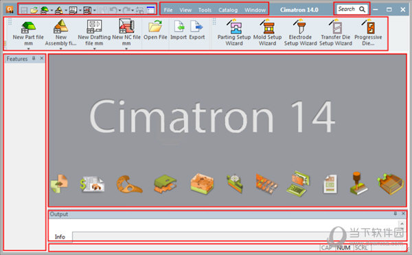Click the Output panel title
Image resolution: width=412 pixels, height=255 pixels.
point(59,214)
